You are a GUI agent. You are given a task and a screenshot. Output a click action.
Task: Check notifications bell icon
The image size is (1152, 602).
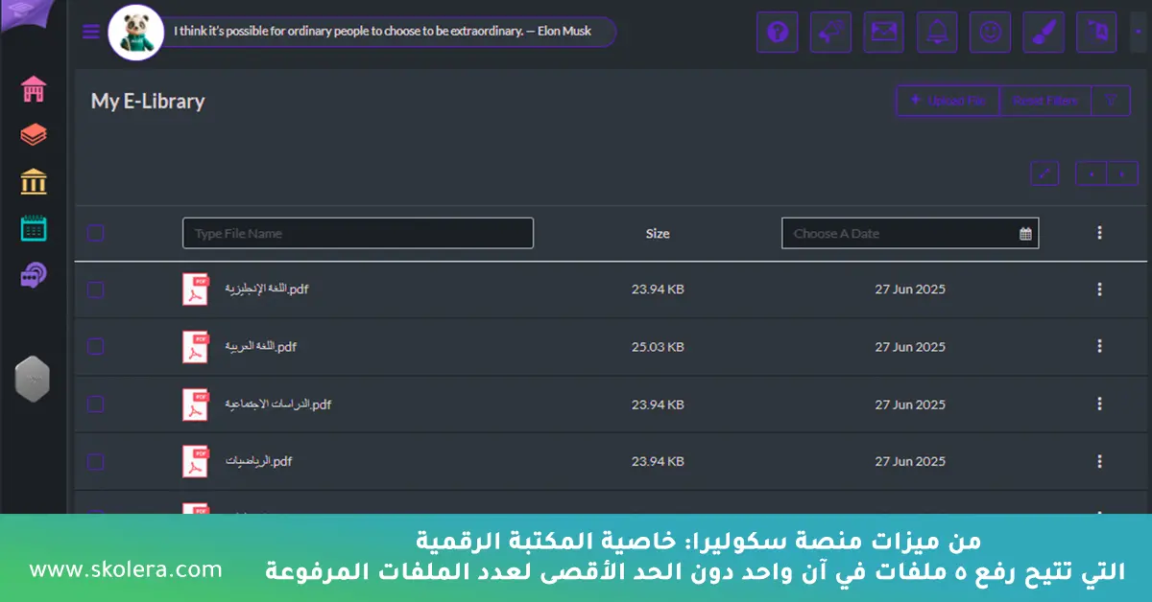point(936,33)
